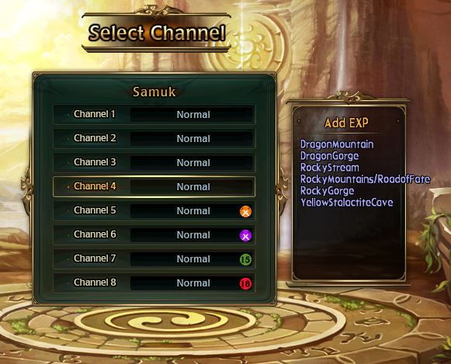
Task: Click the purple X icon on Channel 6
Action: coord(245,235)
